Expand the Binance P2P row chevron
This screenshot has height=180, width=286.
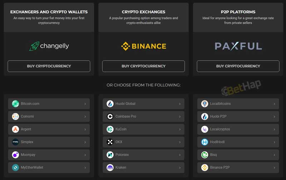click(x=274, y=167)
